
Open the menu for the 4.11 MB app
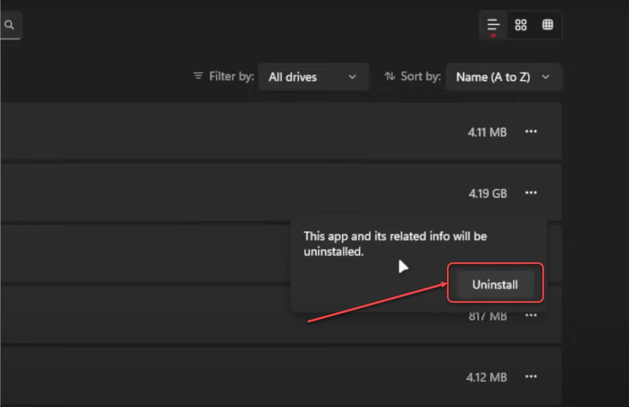tap(531, 132)
